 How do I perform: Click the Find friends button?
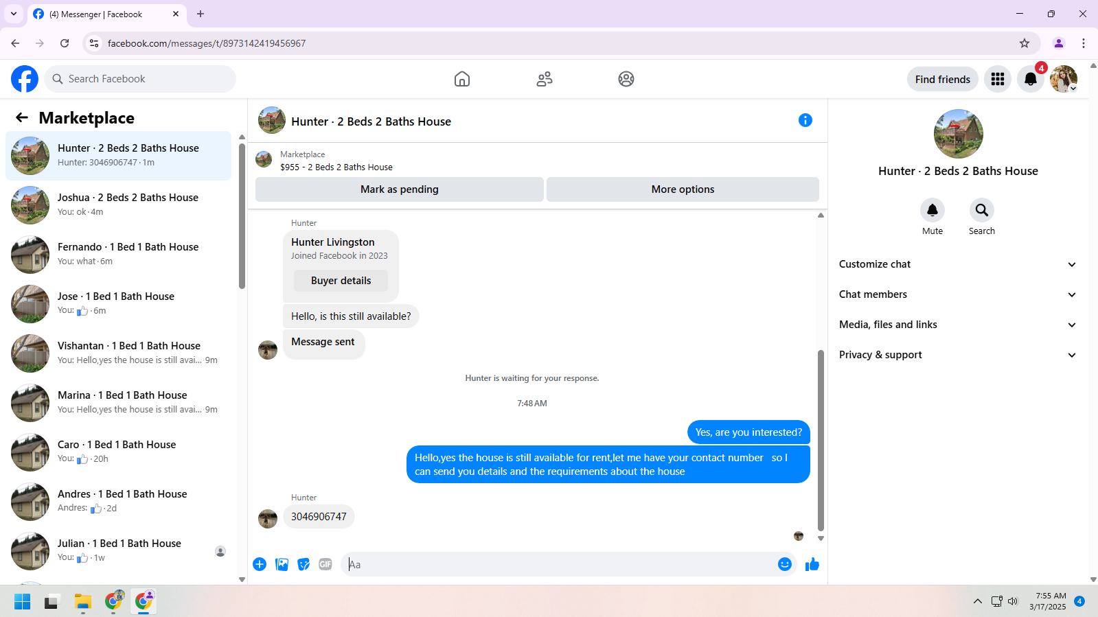943,79
